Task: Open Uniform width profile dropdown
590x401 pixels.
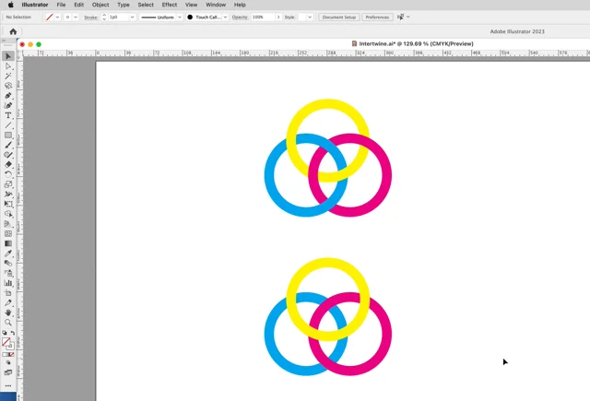Action: (x=180, y=18)
